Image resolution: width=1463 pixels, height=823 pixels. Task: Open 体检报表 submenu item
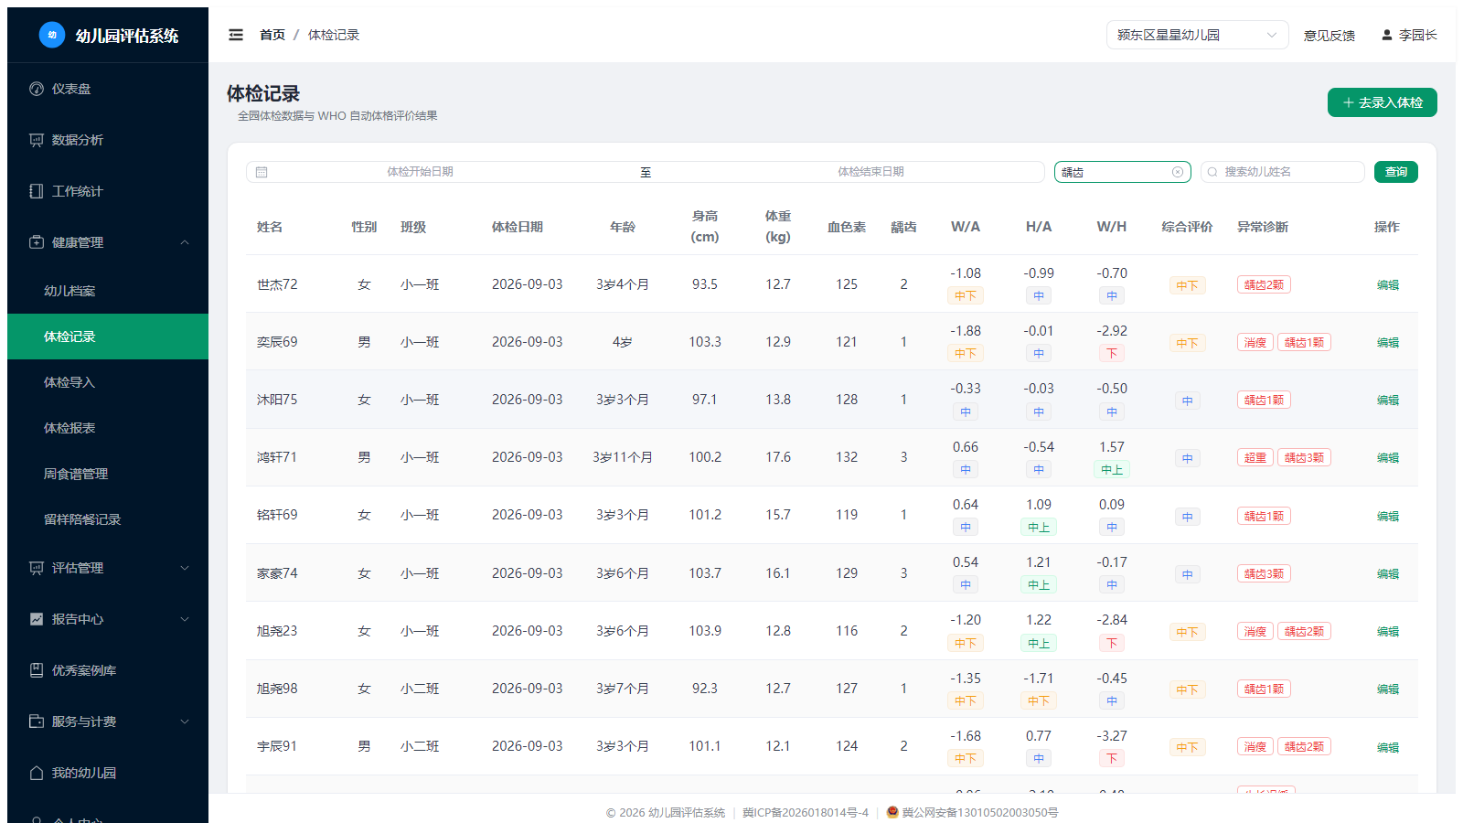(x=108, y=428)
